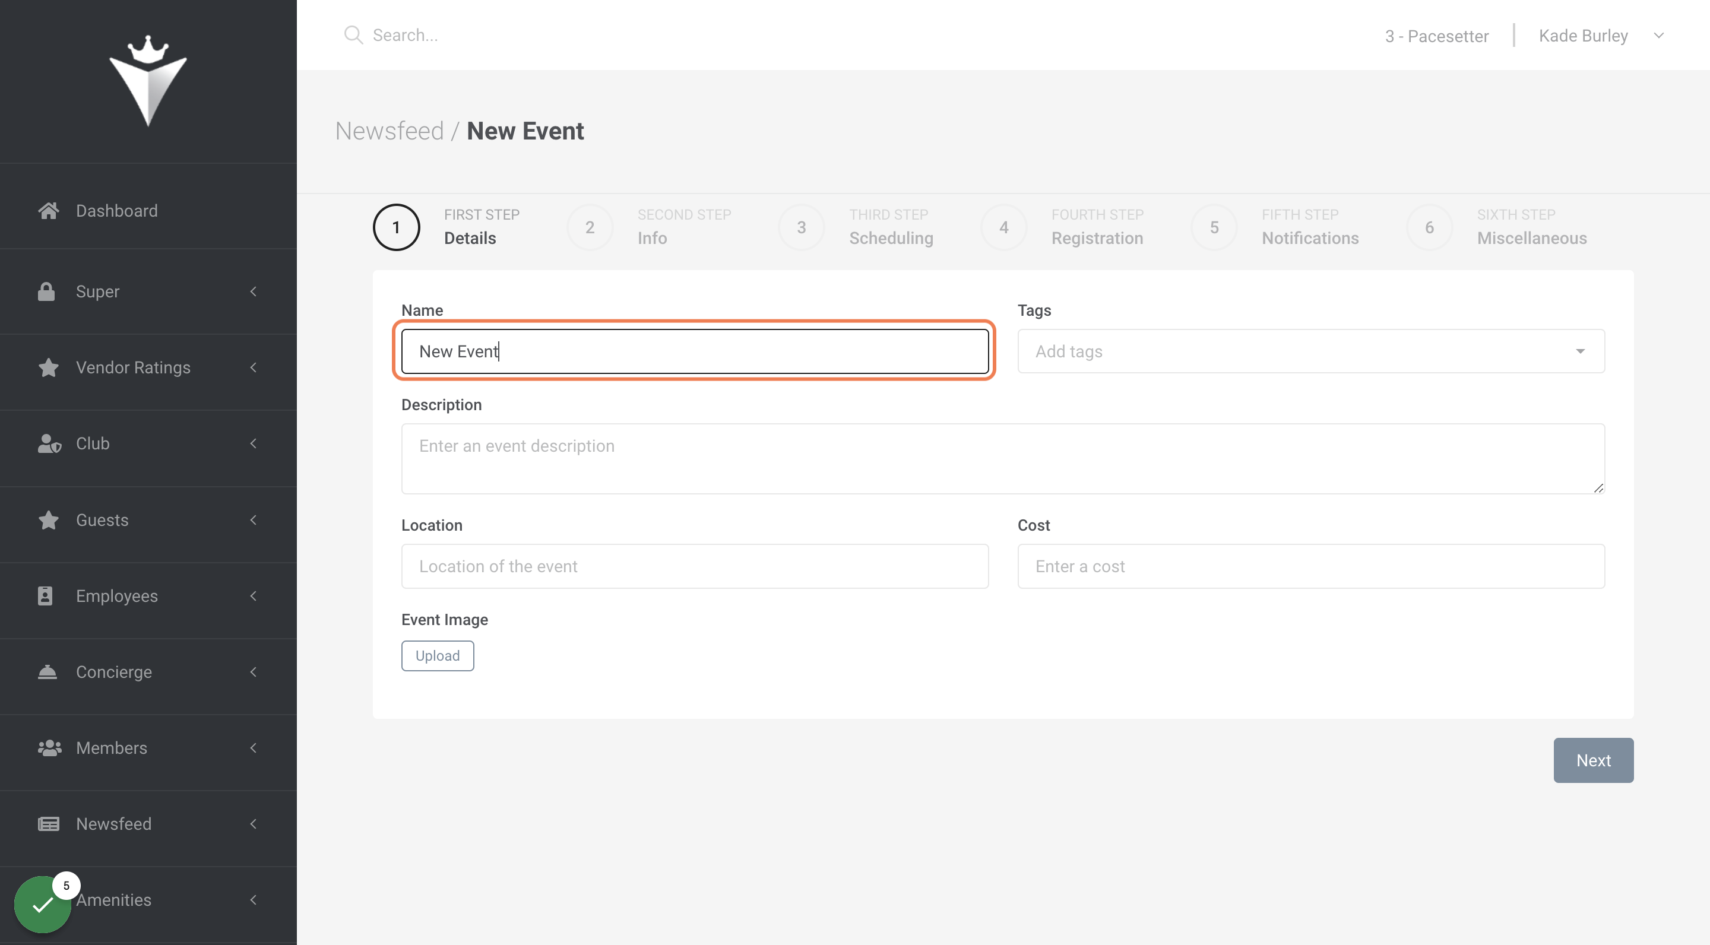
Task: Focus the Location input field
Action: (x=695, y=566)
